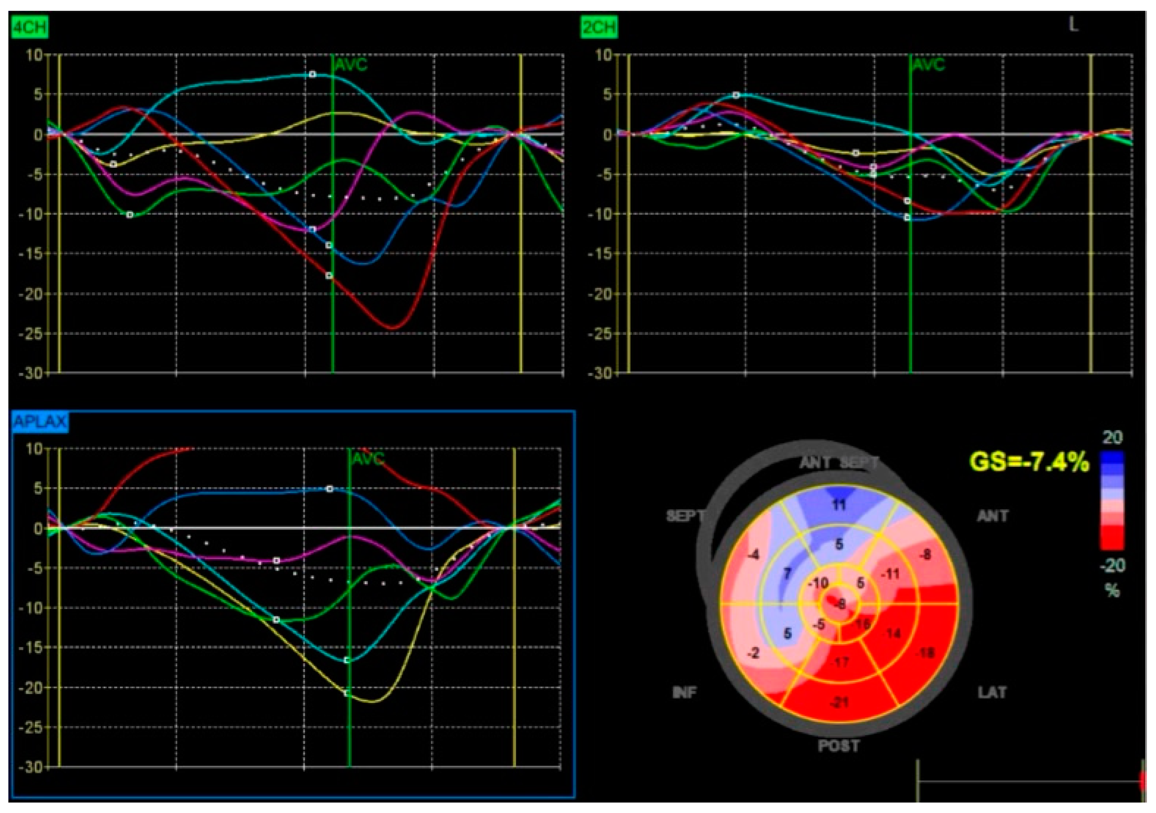This screenshot has height=813, width=1156.
Task: Select basal lateral segment valued -18
Action: (926, 653)
